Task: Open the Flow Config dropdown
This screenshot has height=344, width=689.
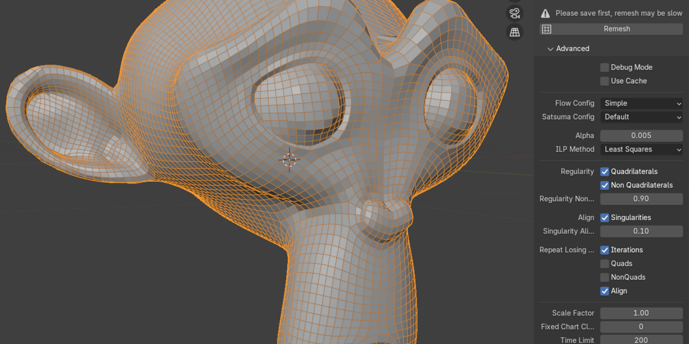Action: [641, 103]
